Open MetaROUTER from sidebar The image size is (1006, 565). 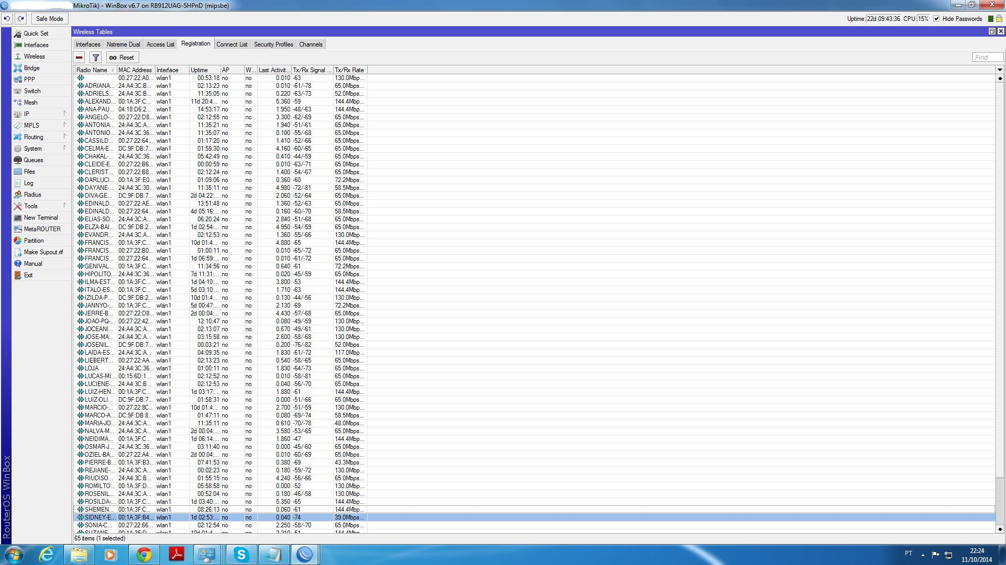(x=42, y=229)
